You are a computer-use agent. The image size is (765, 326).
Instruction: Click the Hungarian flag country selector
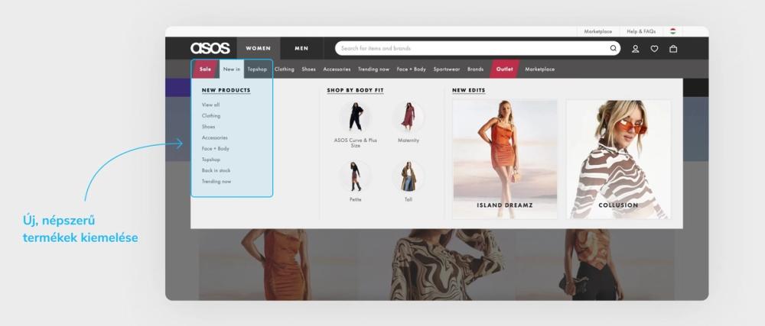(x=672, y=31)
